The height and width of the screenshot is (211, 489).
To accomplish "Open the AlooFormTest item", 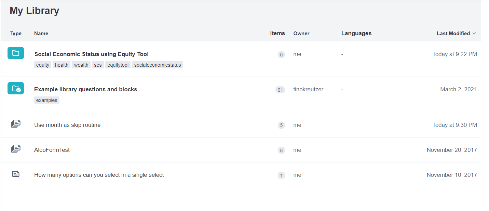I will coord(52,150).
